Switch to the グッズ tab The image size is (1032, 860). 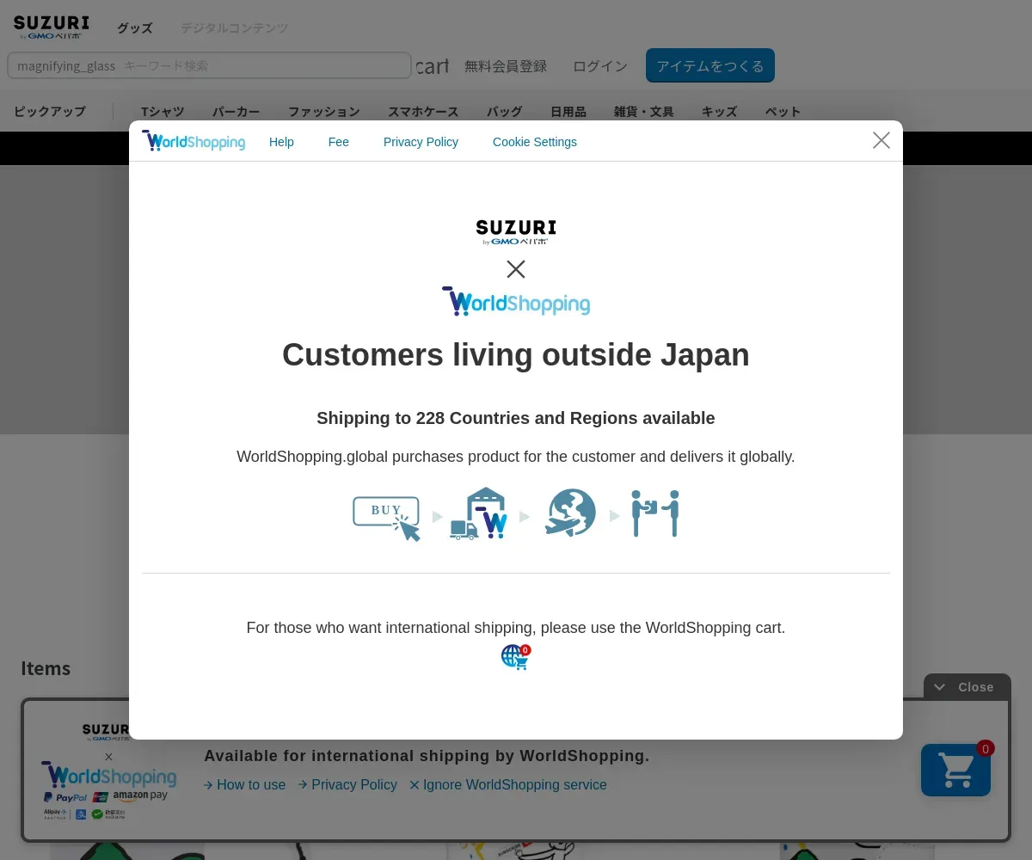coord(135,28)
